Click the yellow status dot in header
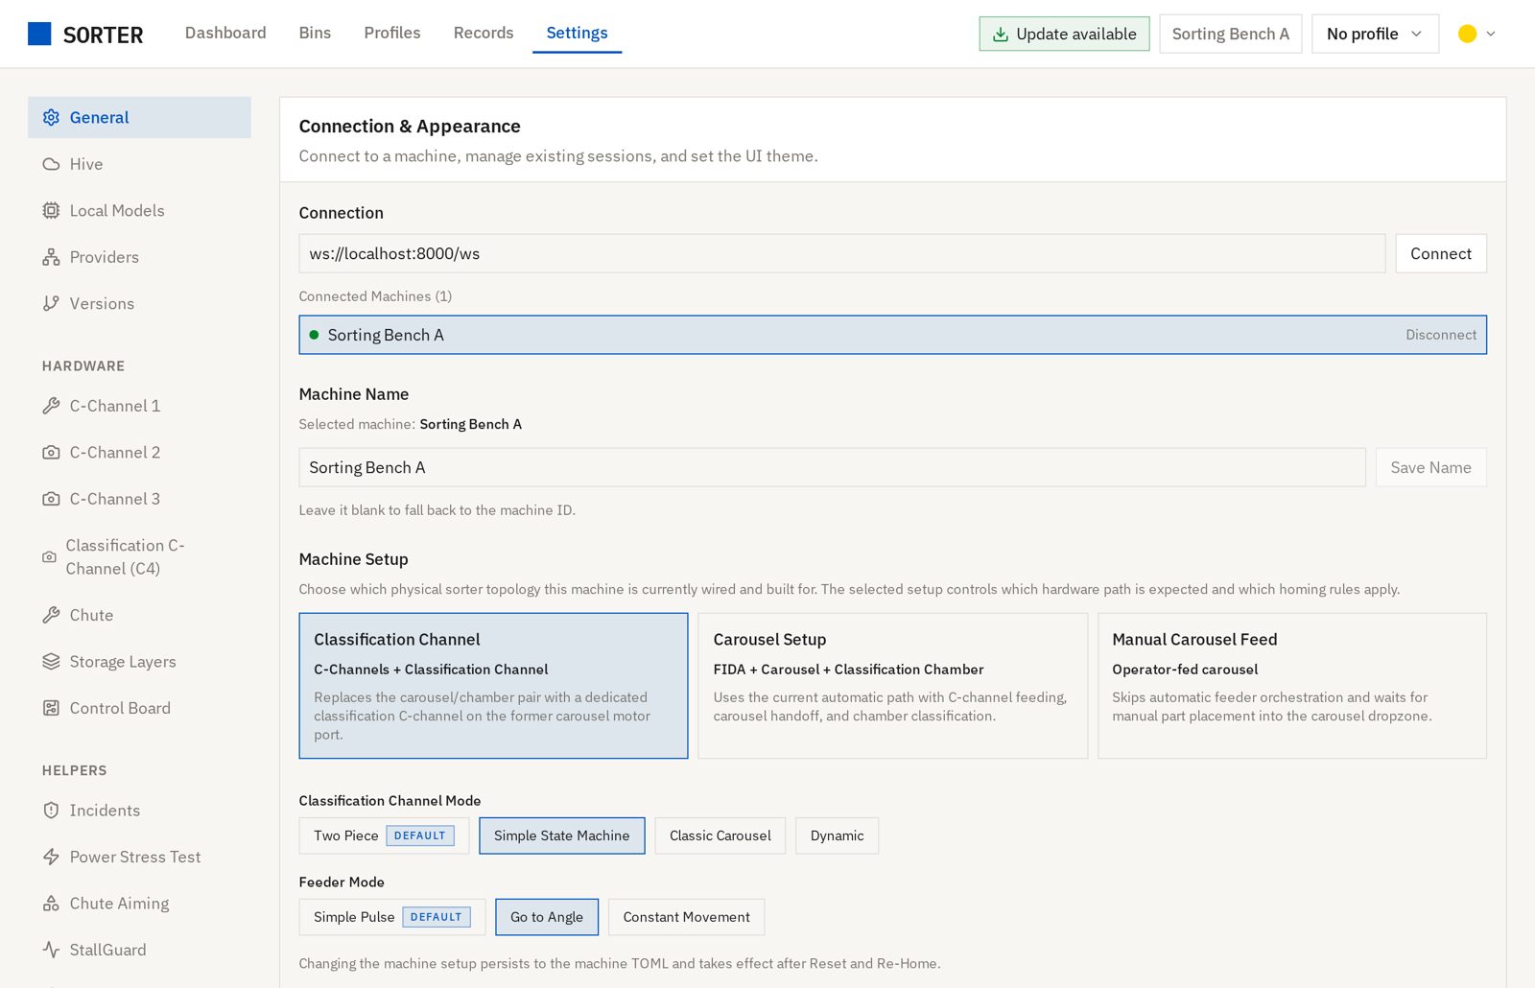The height and width of the screenshot is (988, 1535). tap(1467, 34)
